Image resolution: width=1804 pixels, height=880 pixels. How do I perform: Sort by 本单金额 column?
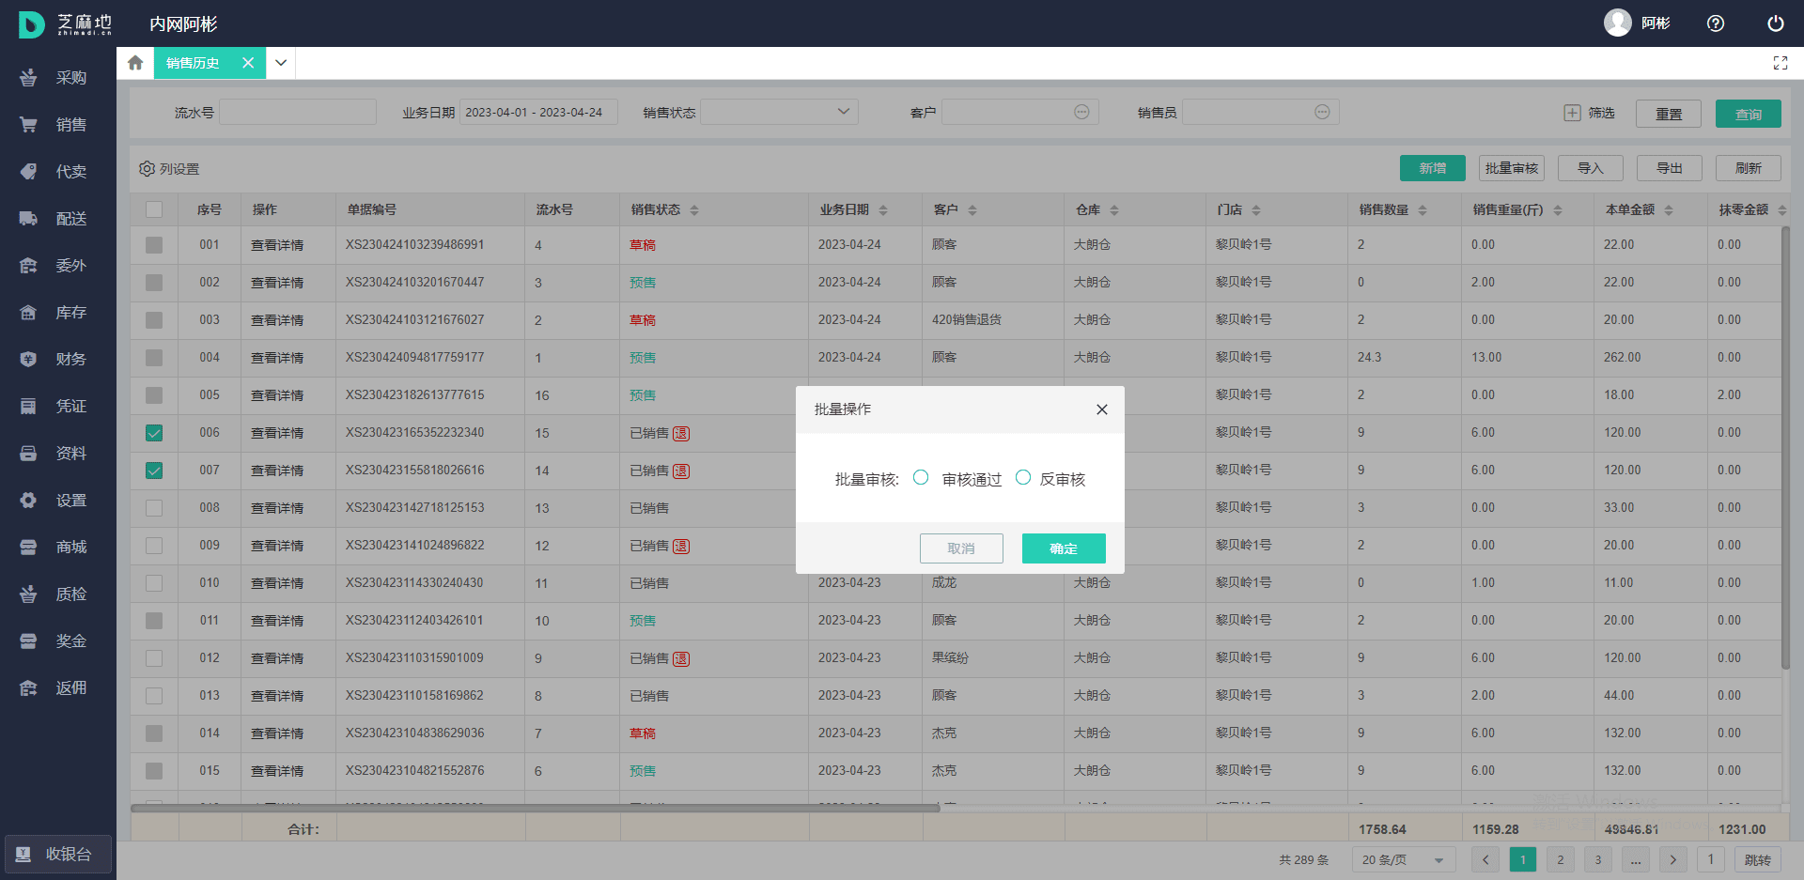1669,210
